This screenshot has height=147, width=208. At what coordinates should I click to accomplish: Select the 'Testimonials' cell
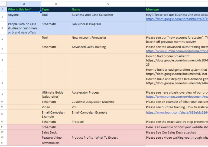(x=56, y=143)
